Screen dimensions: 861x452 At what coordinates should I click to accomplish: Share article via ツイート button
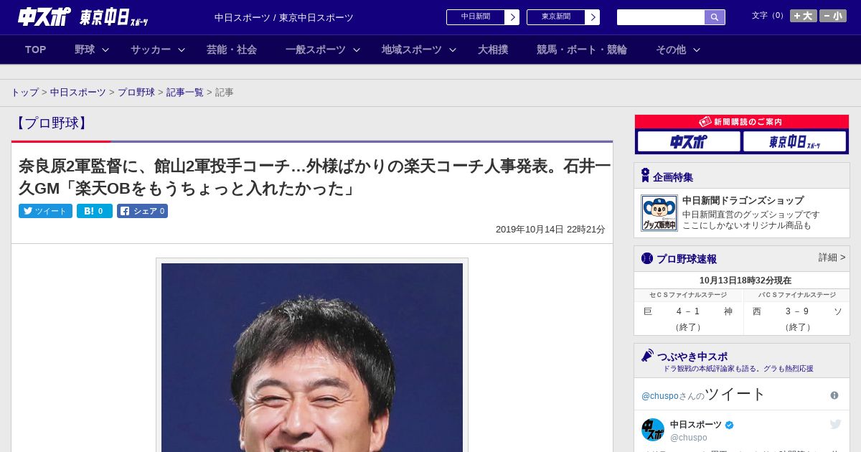45,211
